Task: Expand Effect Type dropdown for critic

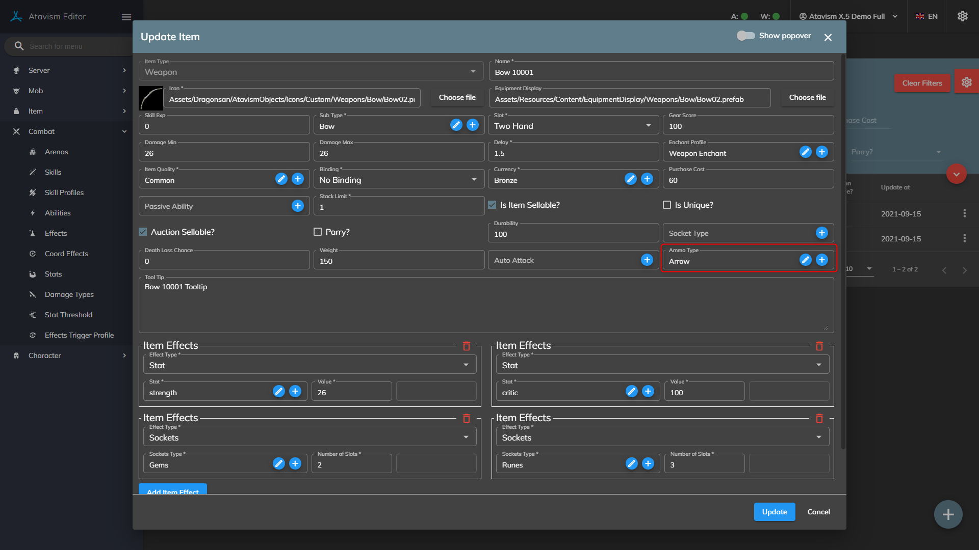Action: (x=662, y=365)
